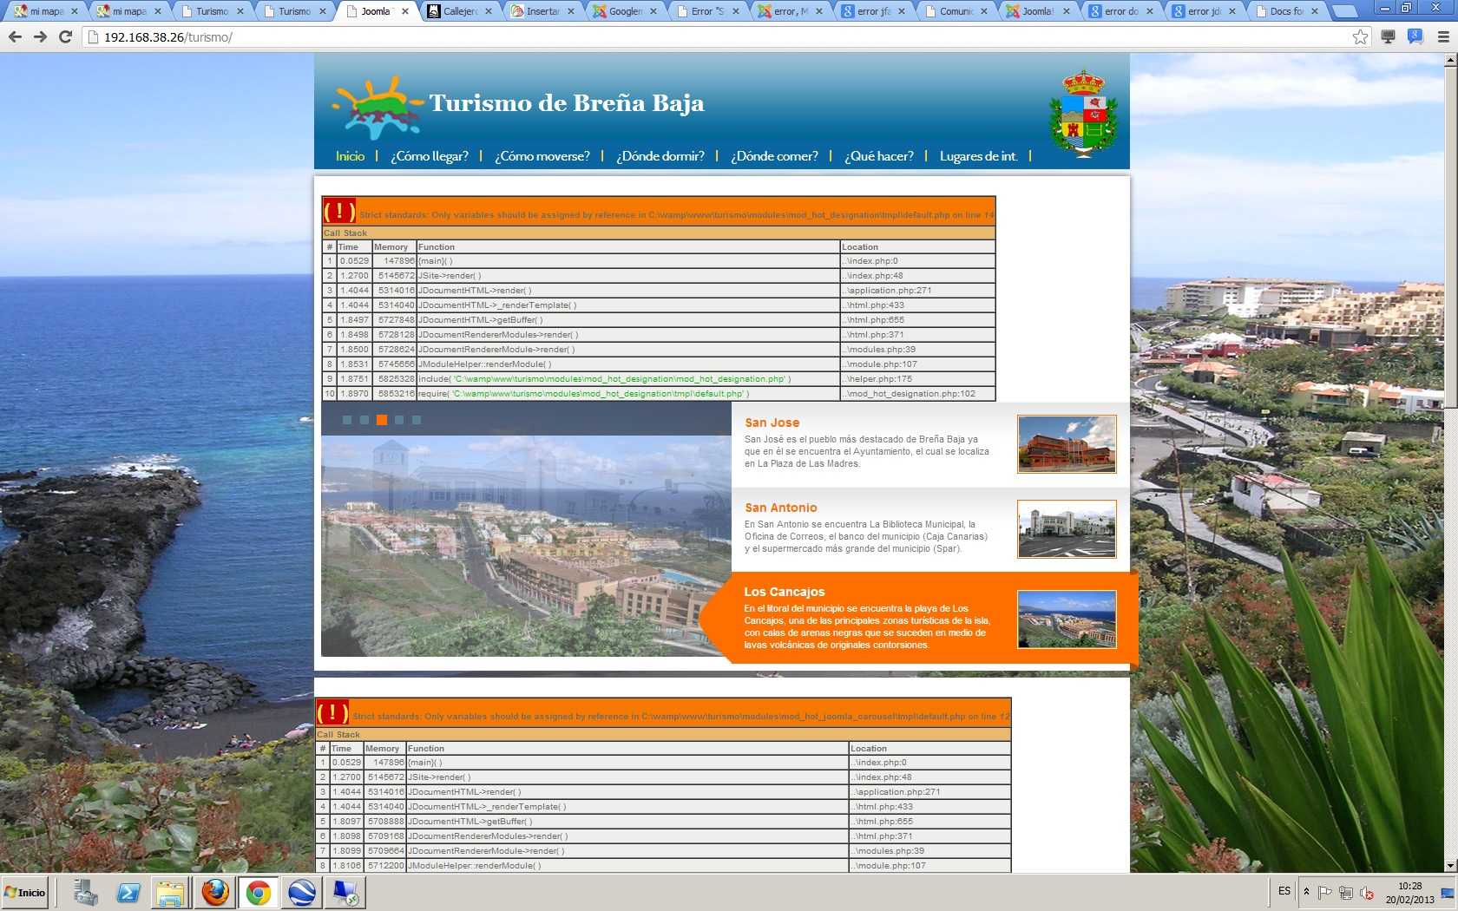
Task: Open the 'Lugares de int.' menu link
Action: coord(978,156)
